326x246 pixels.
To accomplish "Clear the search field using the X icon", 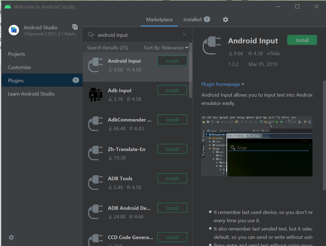I will coord(184,35).
